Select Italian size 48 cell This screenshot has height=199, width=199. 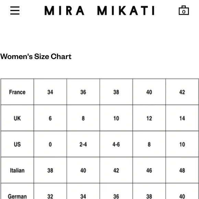click(x=182, y=170)
